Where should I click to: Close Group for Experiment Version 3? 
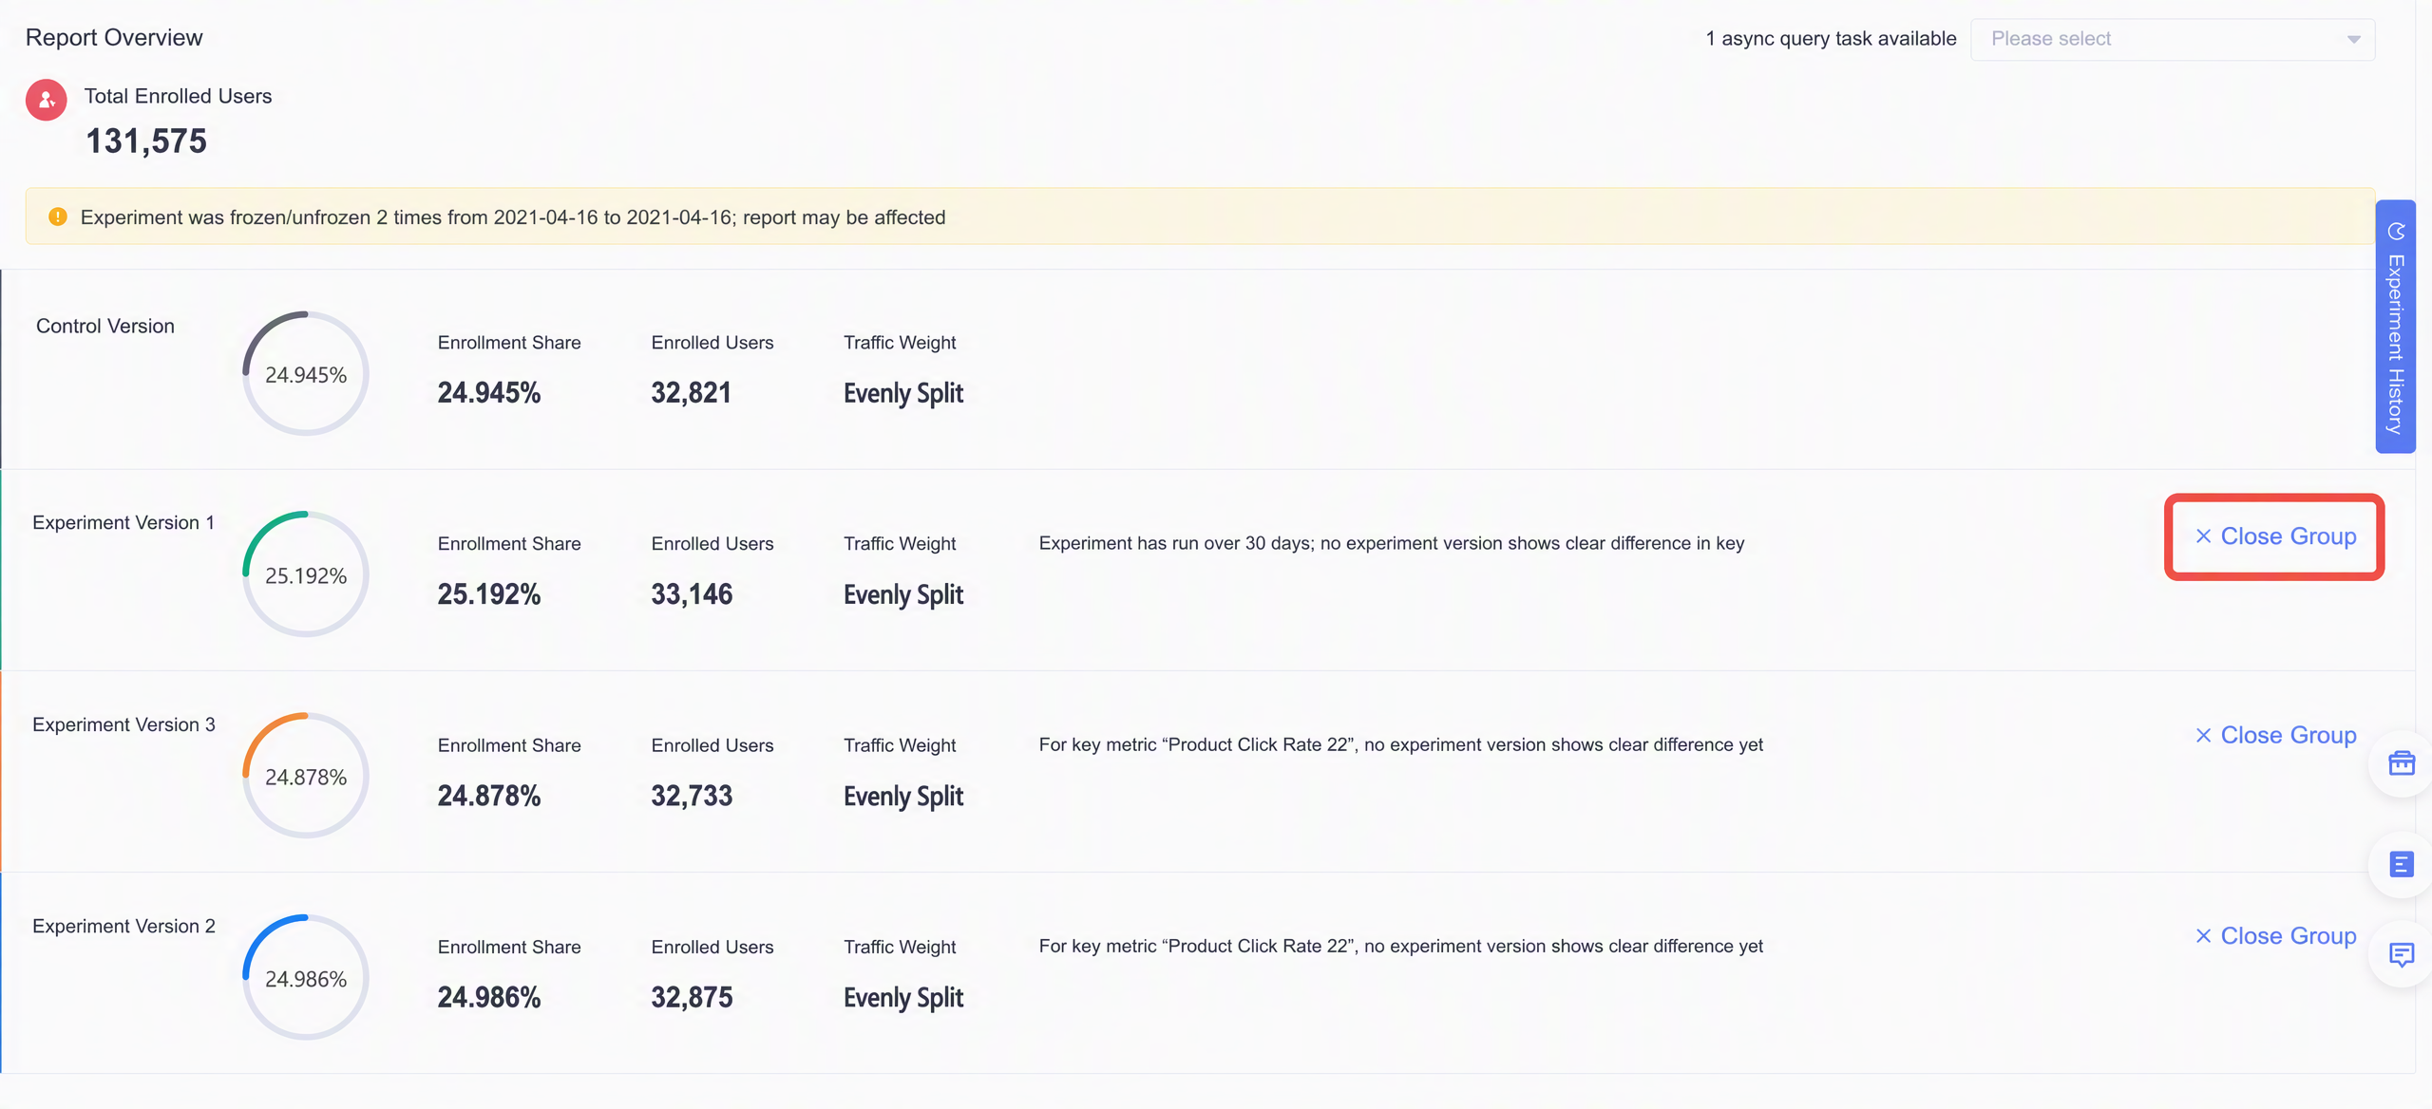click(x=2275, y=735)
